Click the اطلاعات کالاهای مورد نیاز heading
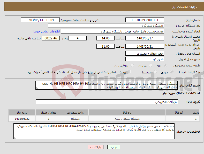Screen dimensions: 204x154 181,93
